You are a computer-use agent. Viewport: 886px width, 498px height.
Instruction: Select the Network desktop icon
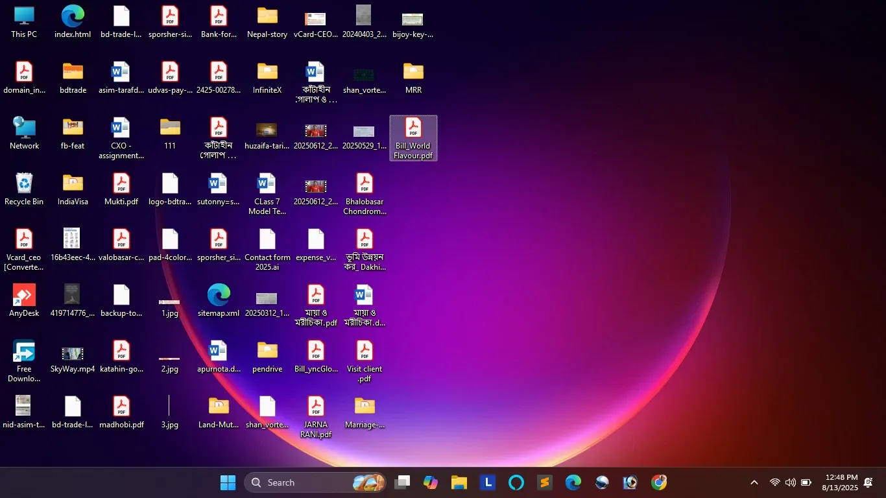point(24,128)
